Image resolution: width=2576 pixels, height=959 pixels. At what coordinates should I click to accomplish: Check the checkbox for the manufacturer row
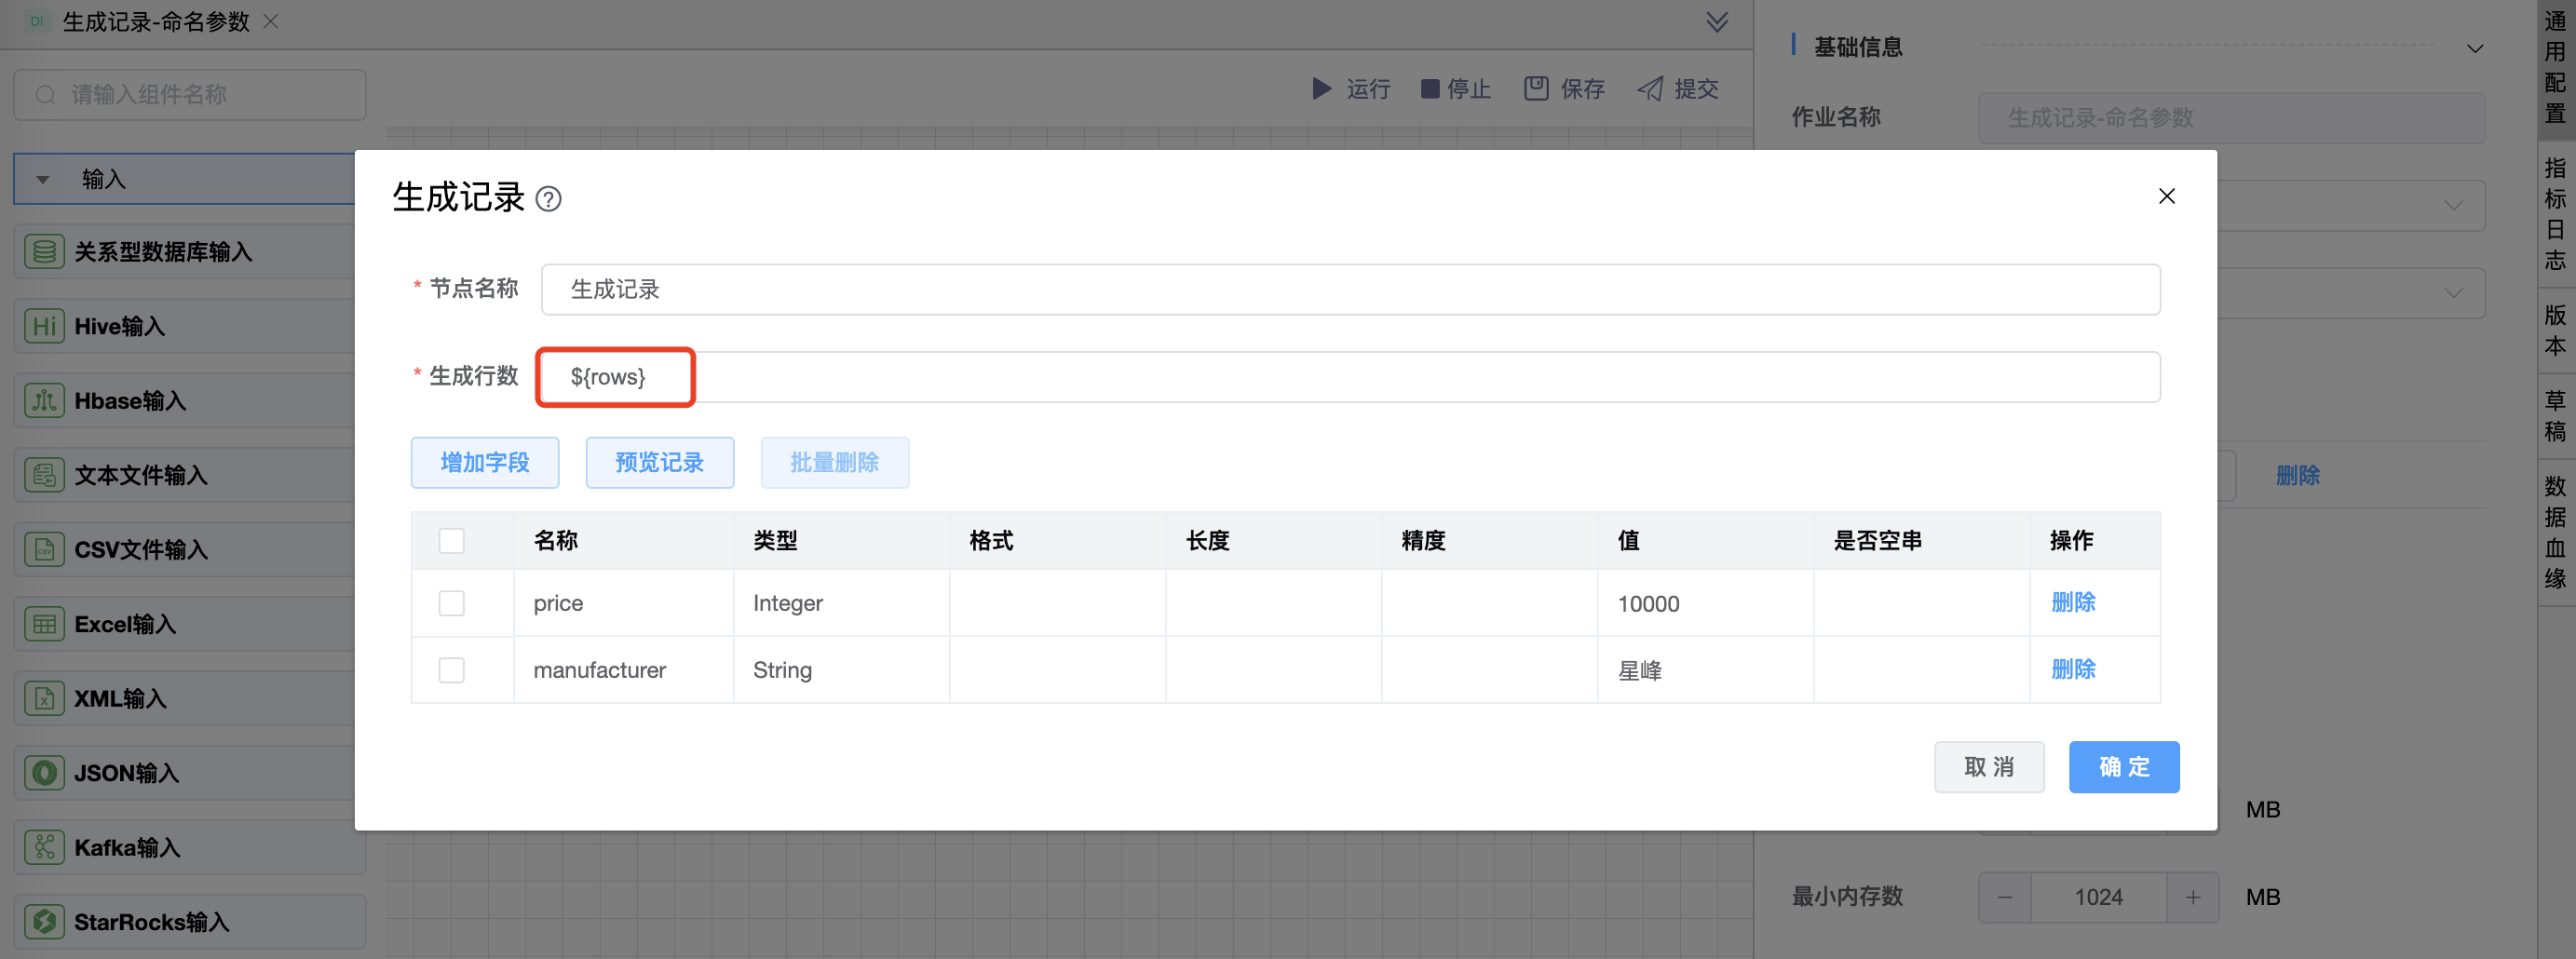coord(451,670)
